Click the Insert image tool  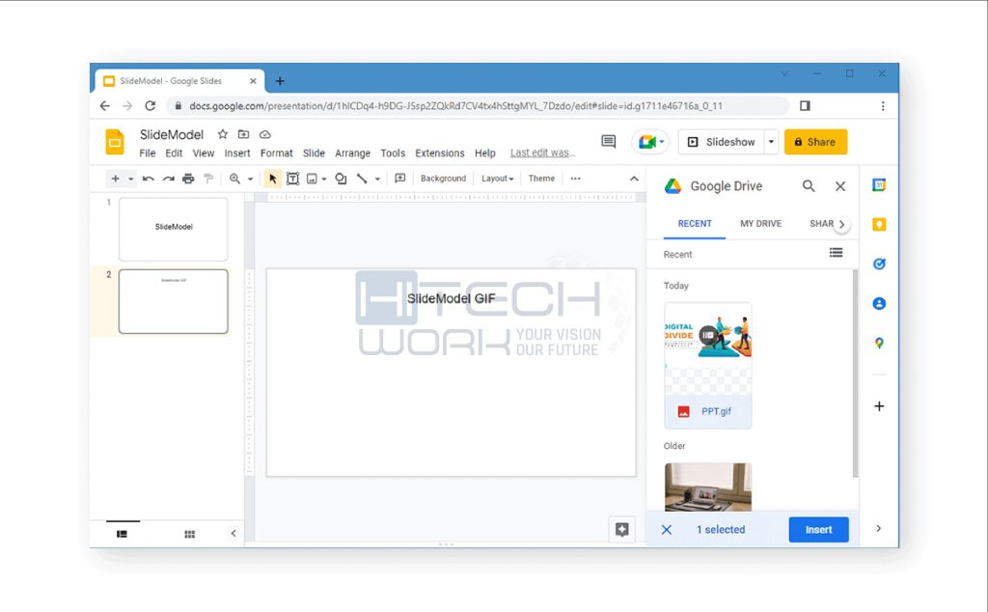pos(312,179)
